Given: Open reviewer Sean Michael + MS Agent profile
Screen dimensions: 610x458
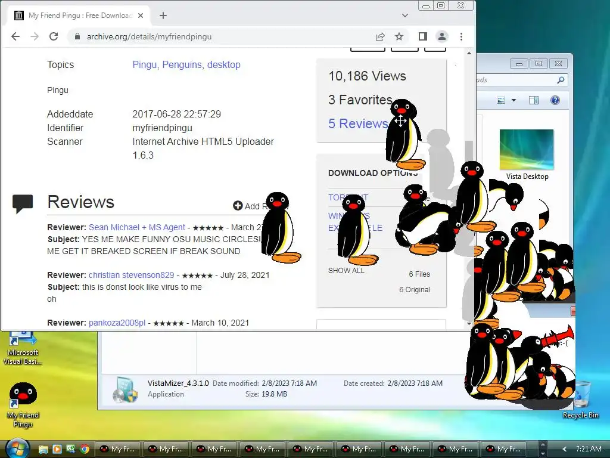Looking at the screenshot, I should point(137,227).
